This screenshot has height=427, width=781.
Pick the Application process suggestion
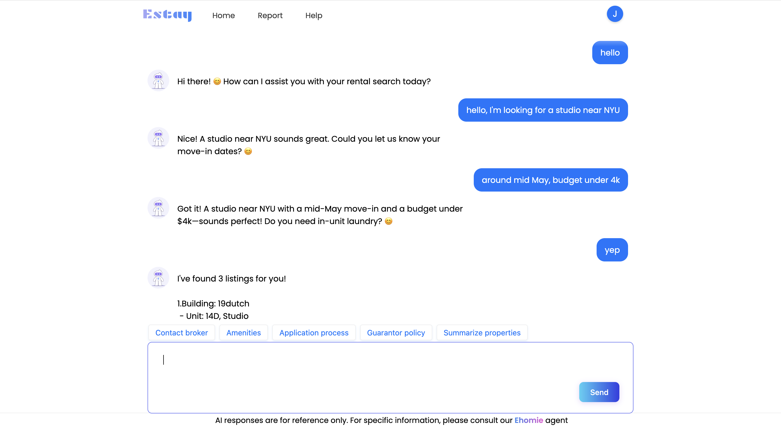point(313,332)
